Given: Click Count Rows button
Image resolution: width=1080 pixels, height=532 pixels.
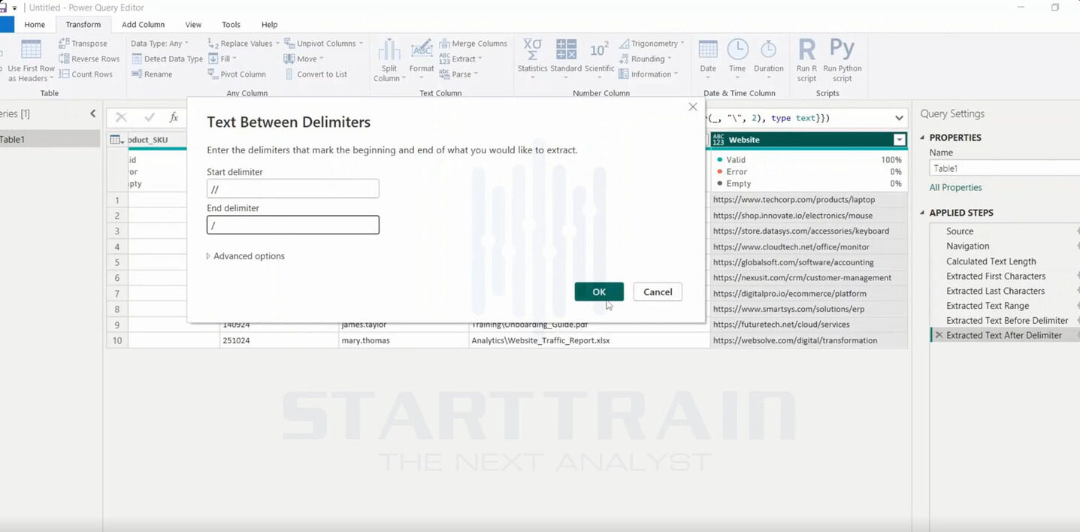Looking at the screenshot, I should tap(86, 74).
